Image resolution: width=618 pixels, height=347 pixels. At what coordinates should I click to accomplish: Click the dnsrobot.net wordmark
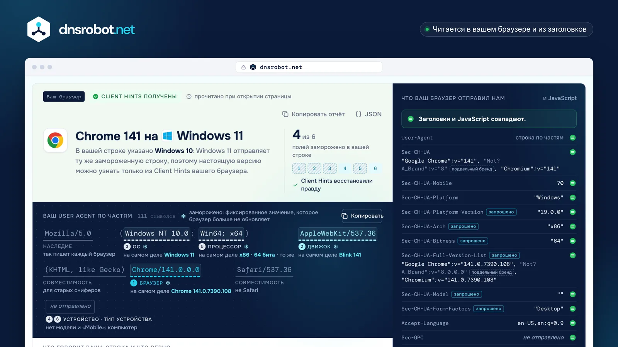pos(97,30)
